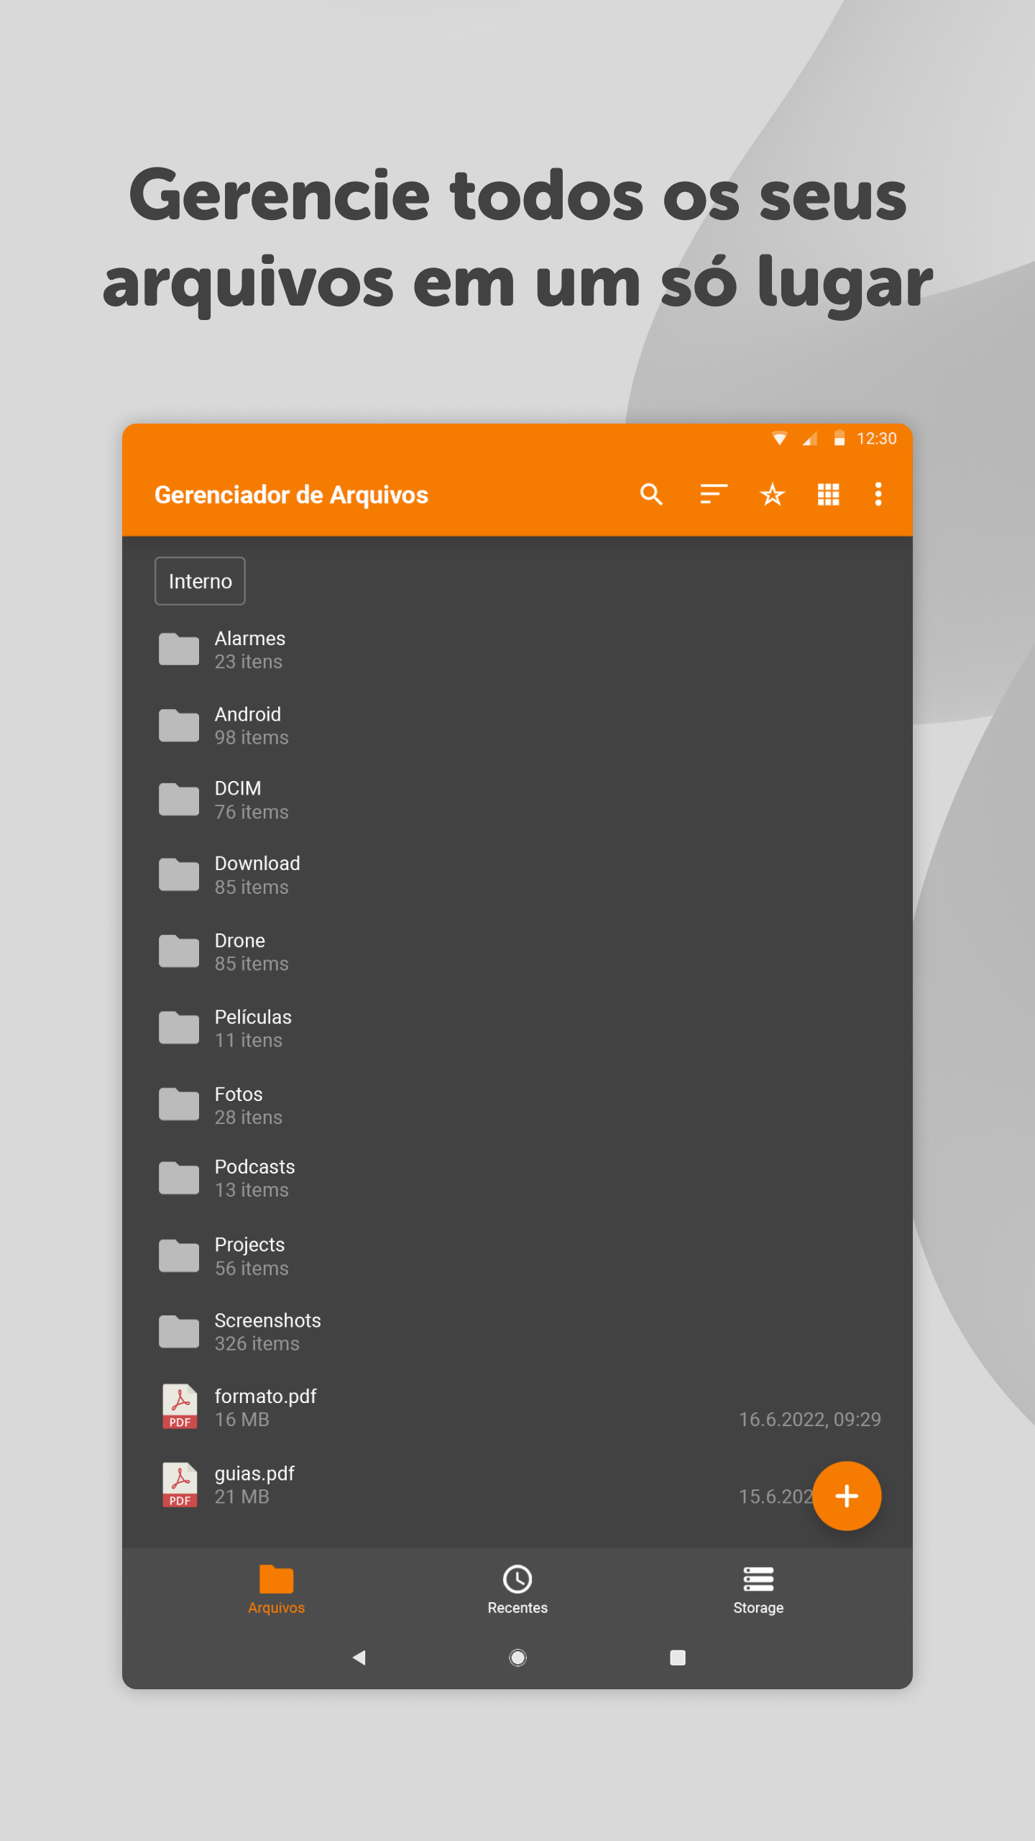Open the Projects folder
This screenshot has height=1841, width=1035.
pyautogui.click(x=517, y=1256)
